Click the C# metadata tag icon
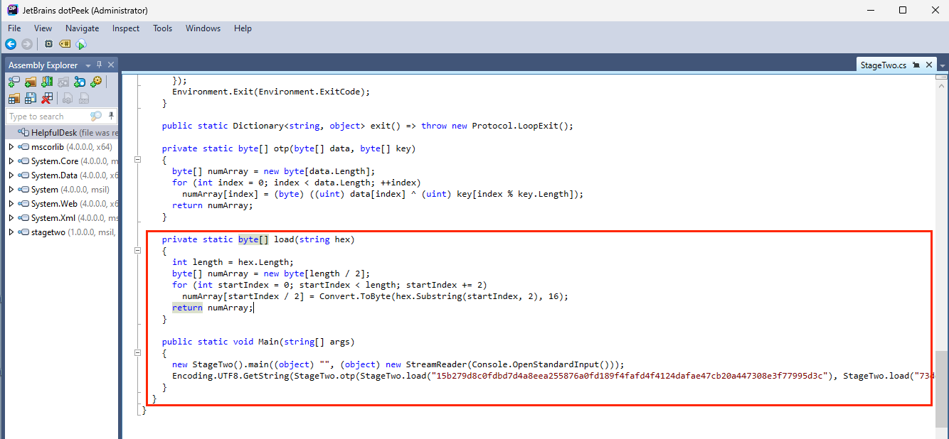 coord(64,43)
